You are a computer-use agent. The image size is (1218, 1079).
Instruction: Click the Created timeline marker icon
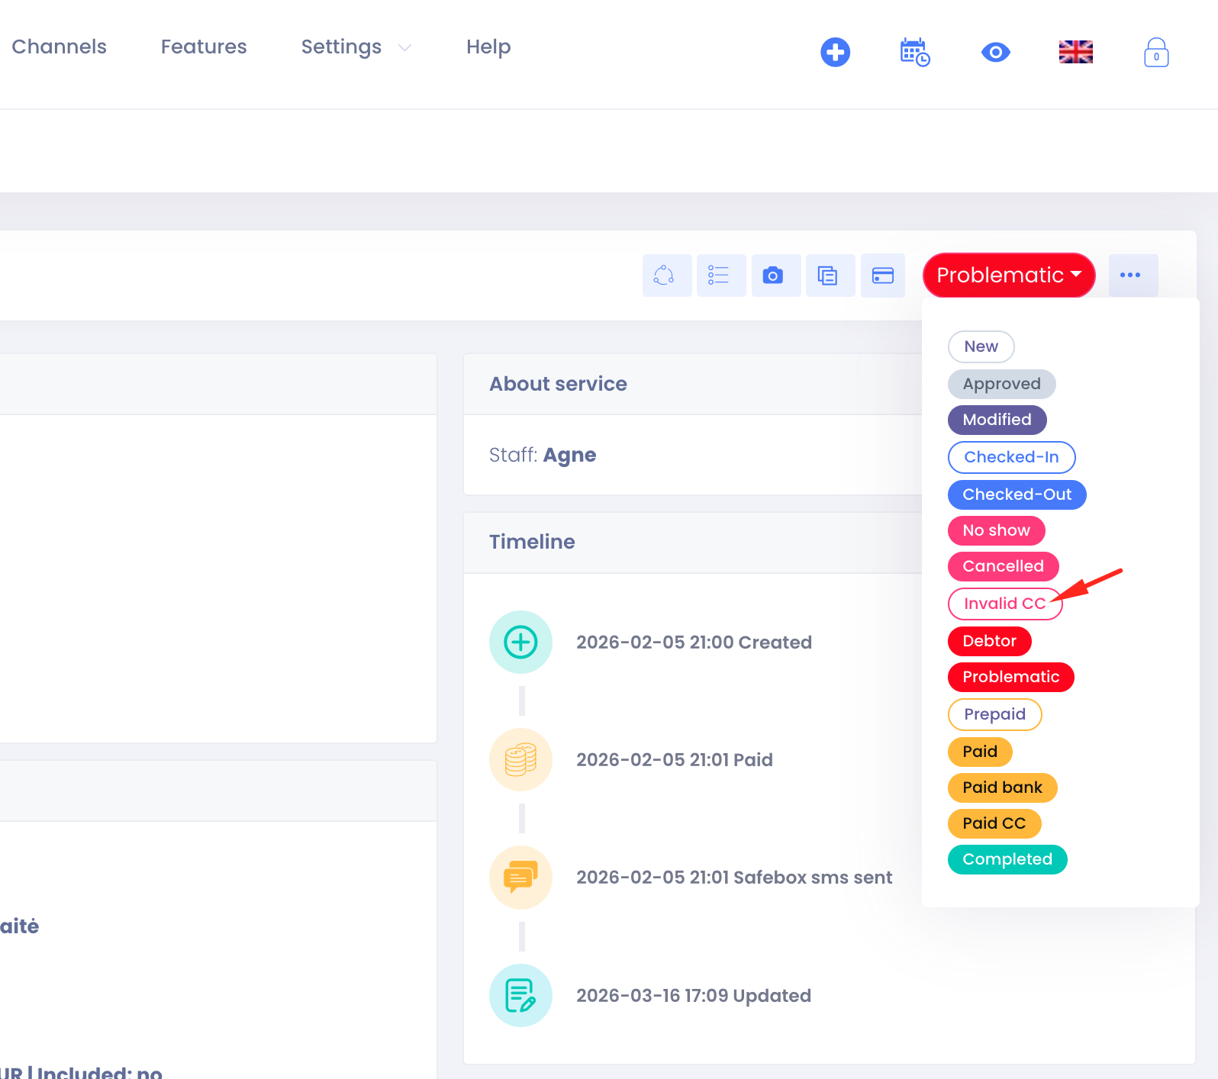520,642
